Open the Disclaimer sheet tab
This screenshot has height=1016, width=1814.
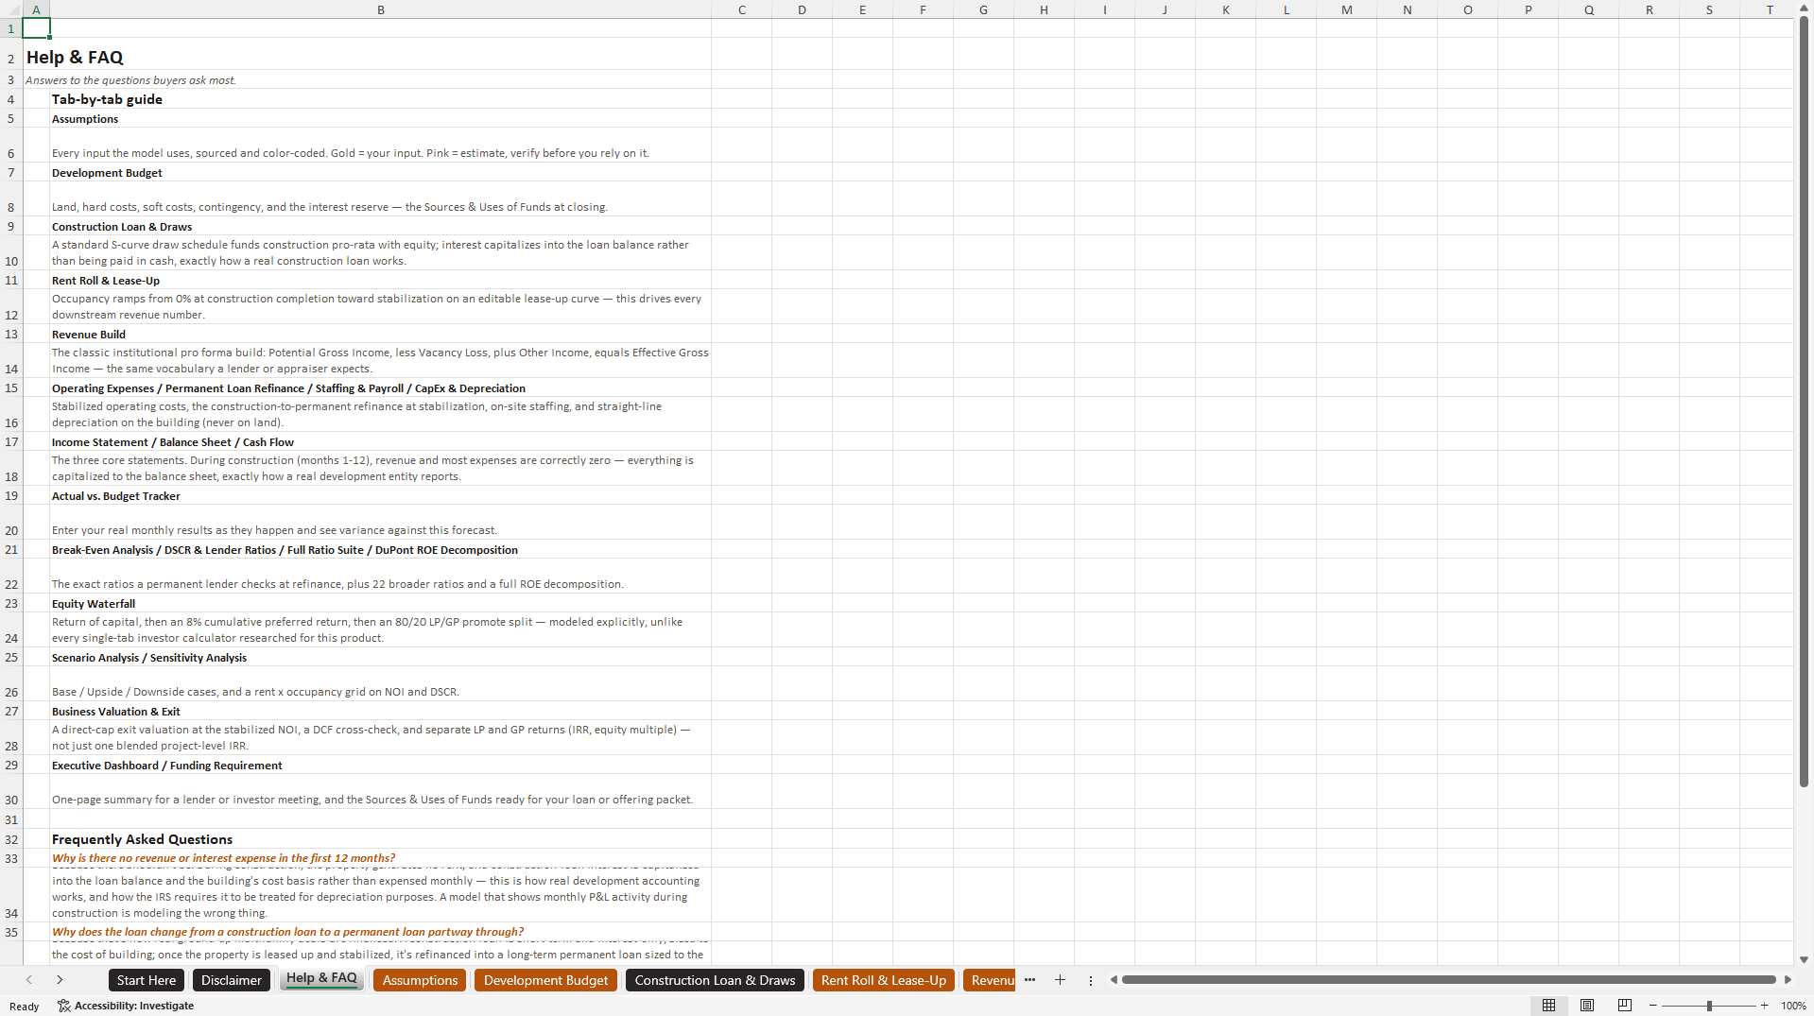pos(231,980)
